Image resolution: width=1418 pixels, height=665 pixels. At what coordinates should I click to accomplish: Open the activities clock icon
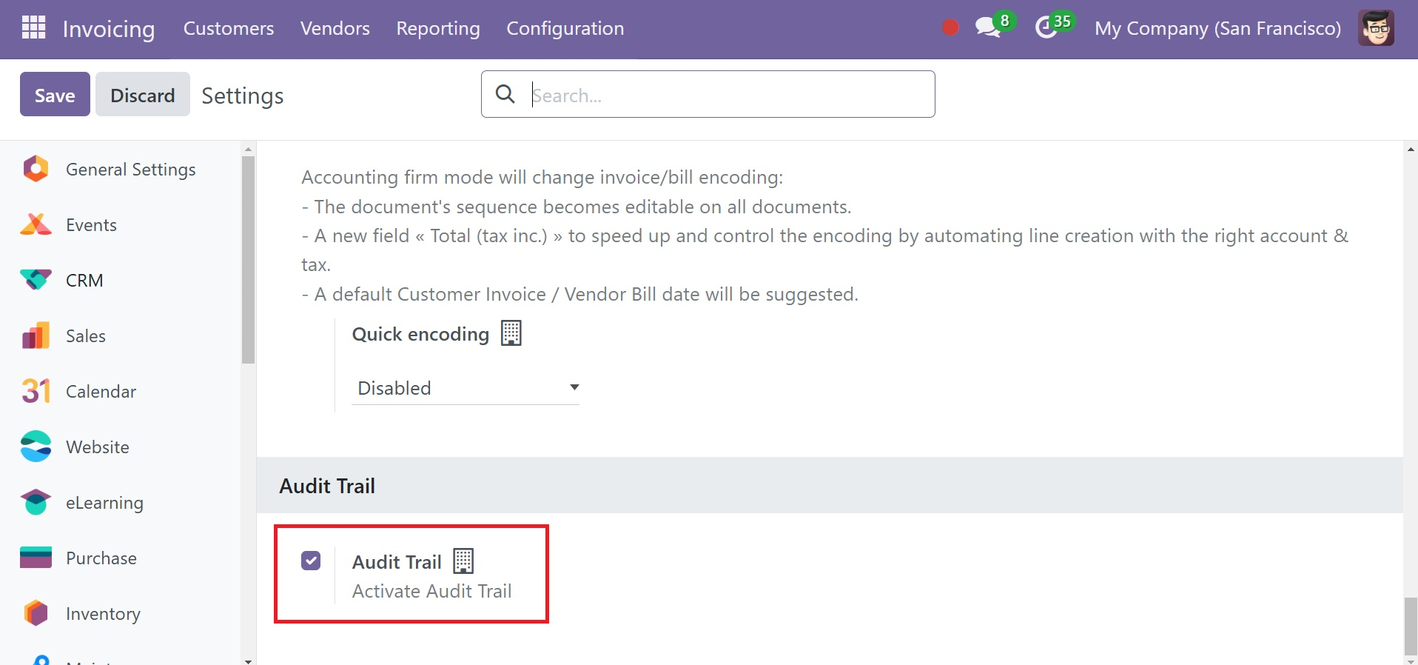tap(1046, 28)
